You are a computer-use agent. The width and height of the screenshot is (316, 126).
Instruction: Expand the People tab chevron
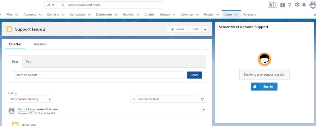218,15
